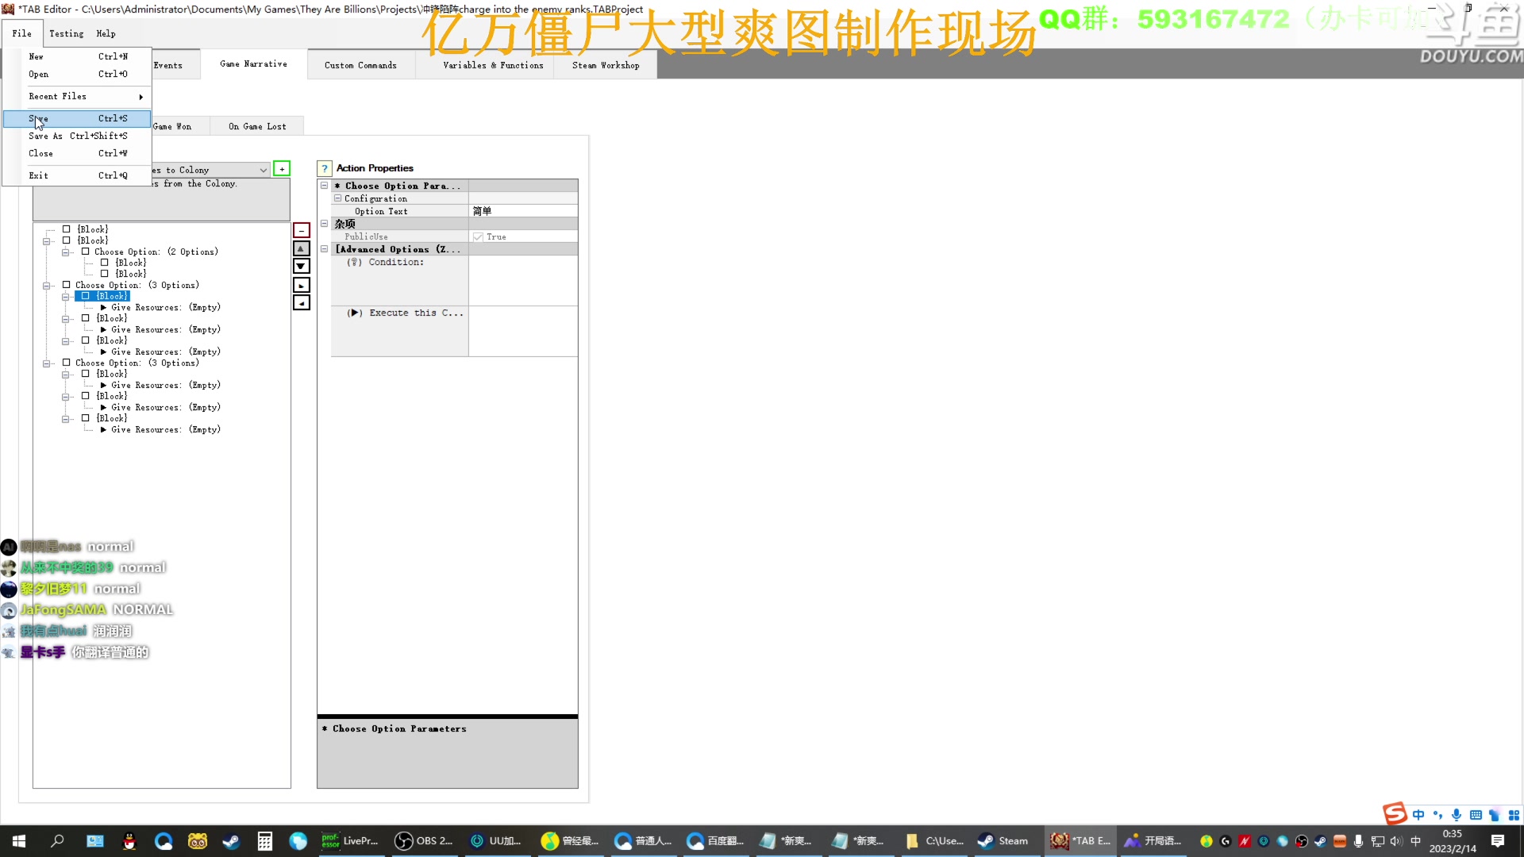The width and height of the screenshot is (1524, 857).
Task: Collapse the Advanced Options section
Action: (x=324, y=248)
